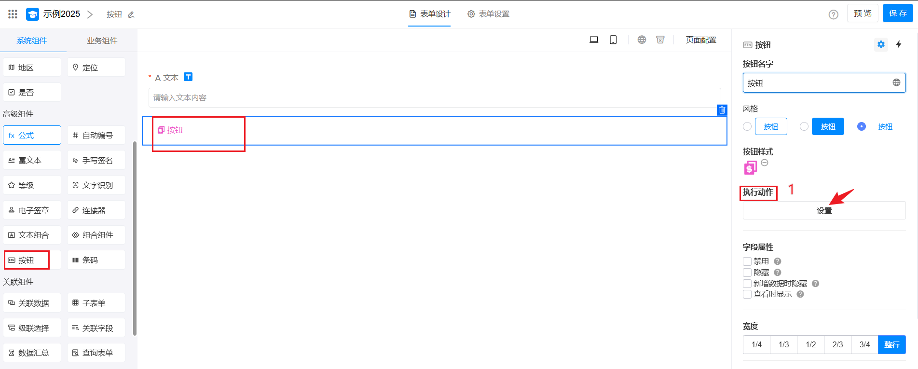The width and height of the screenshot is (918, 369).
Task: Click the help question mark icon
Action: (833, 14)
